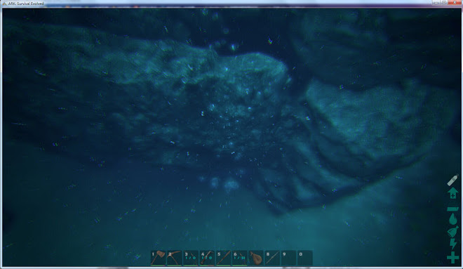Select the thin spear in hotbar slot 8
Image resolution: width=463 pixels, height=269 pixels.
pos(272,258)
